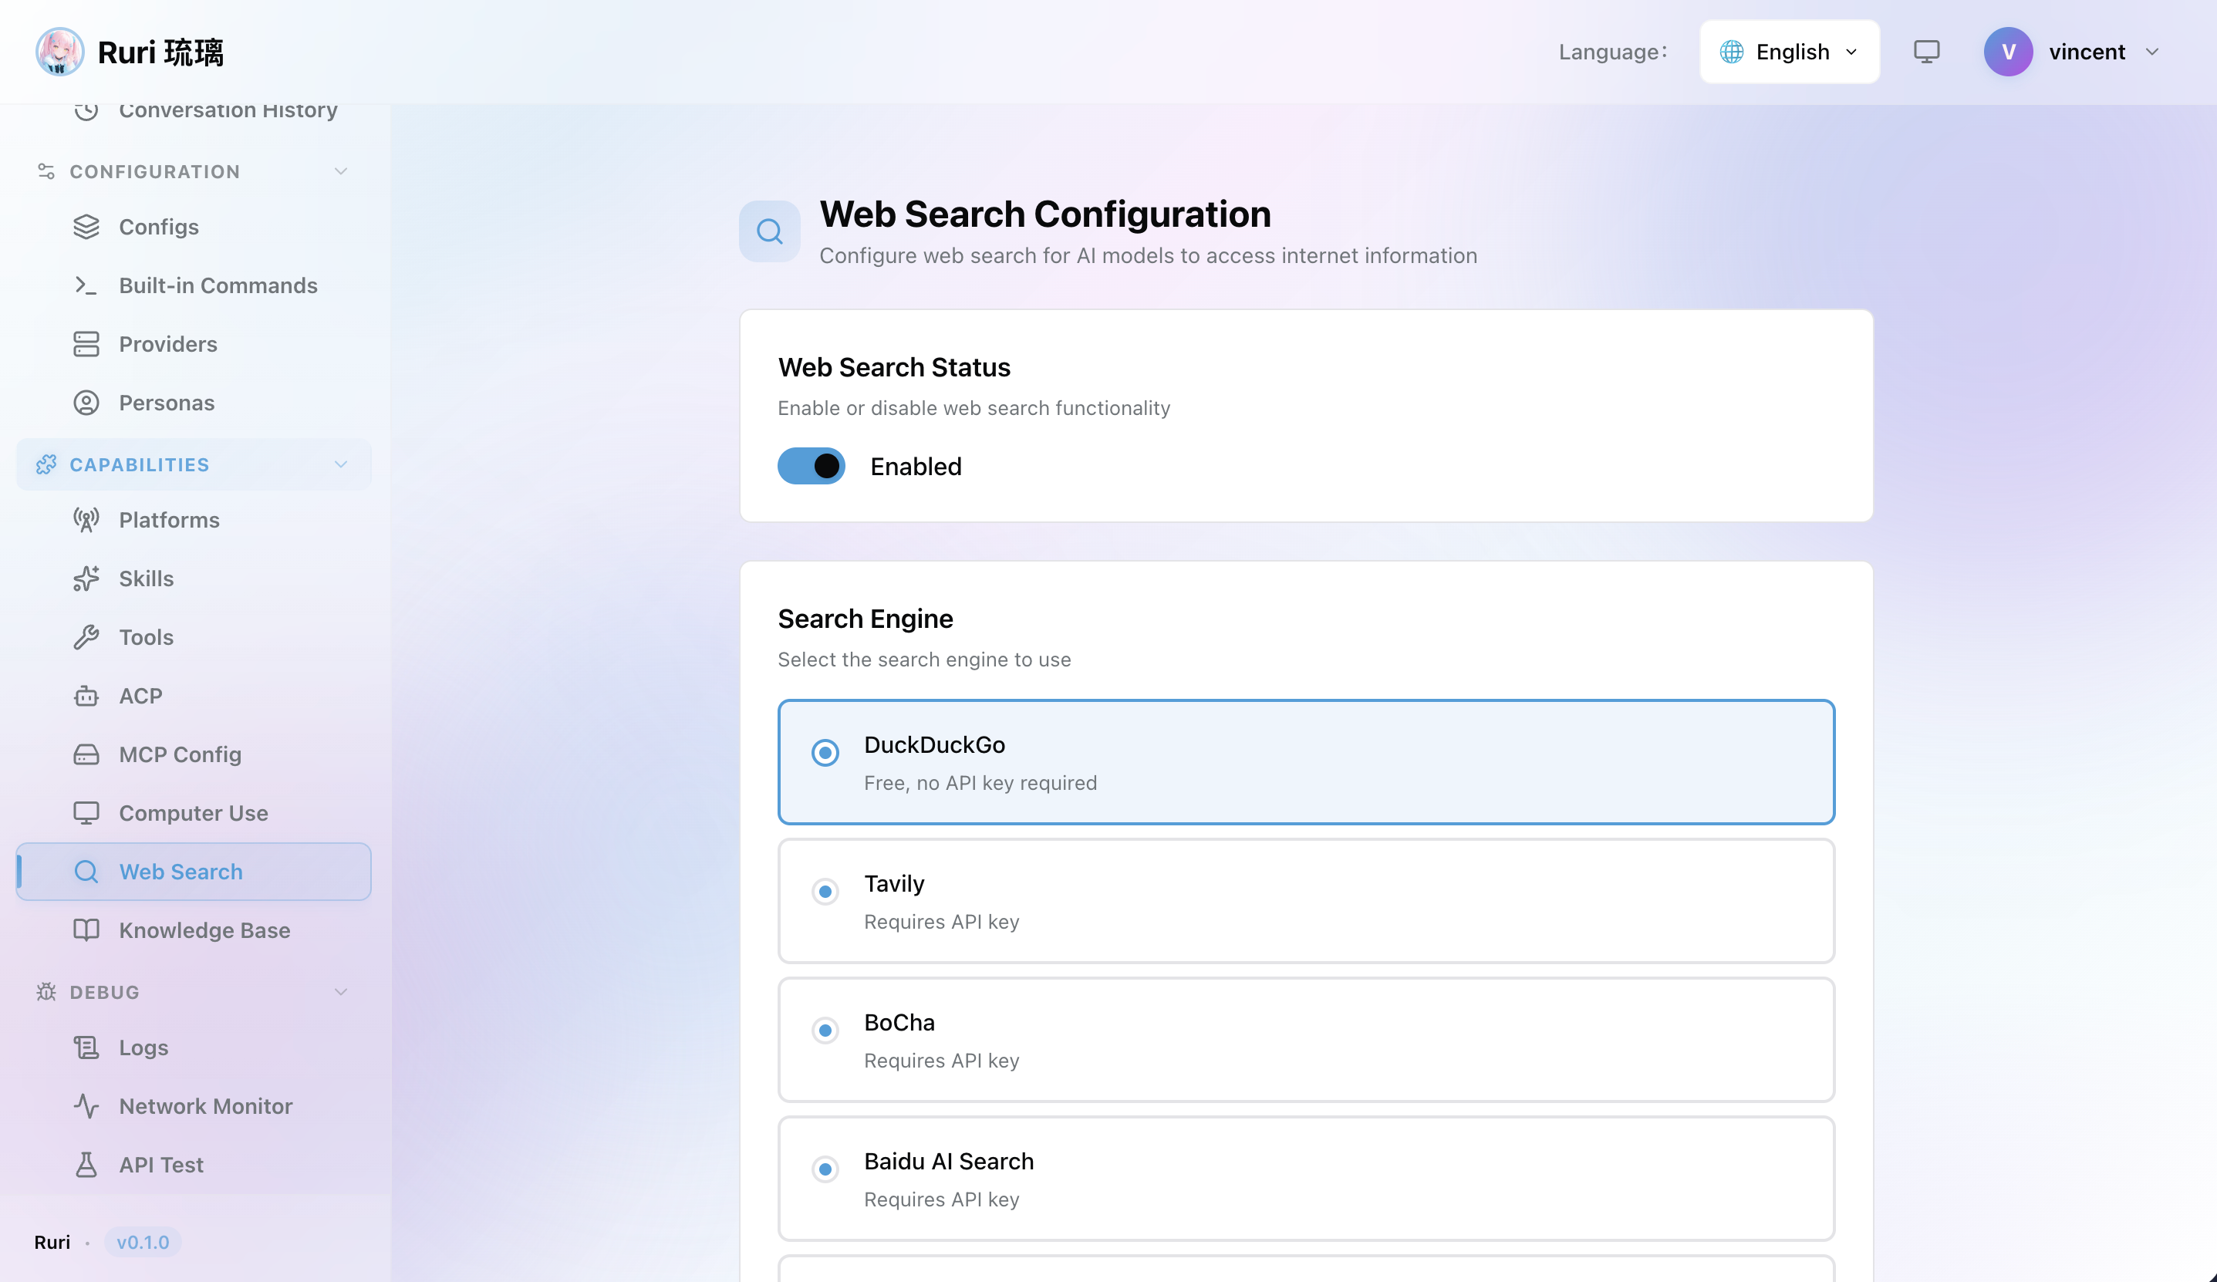
Task: Collapse the Capabilities section chevron
Action: [342, 464]
